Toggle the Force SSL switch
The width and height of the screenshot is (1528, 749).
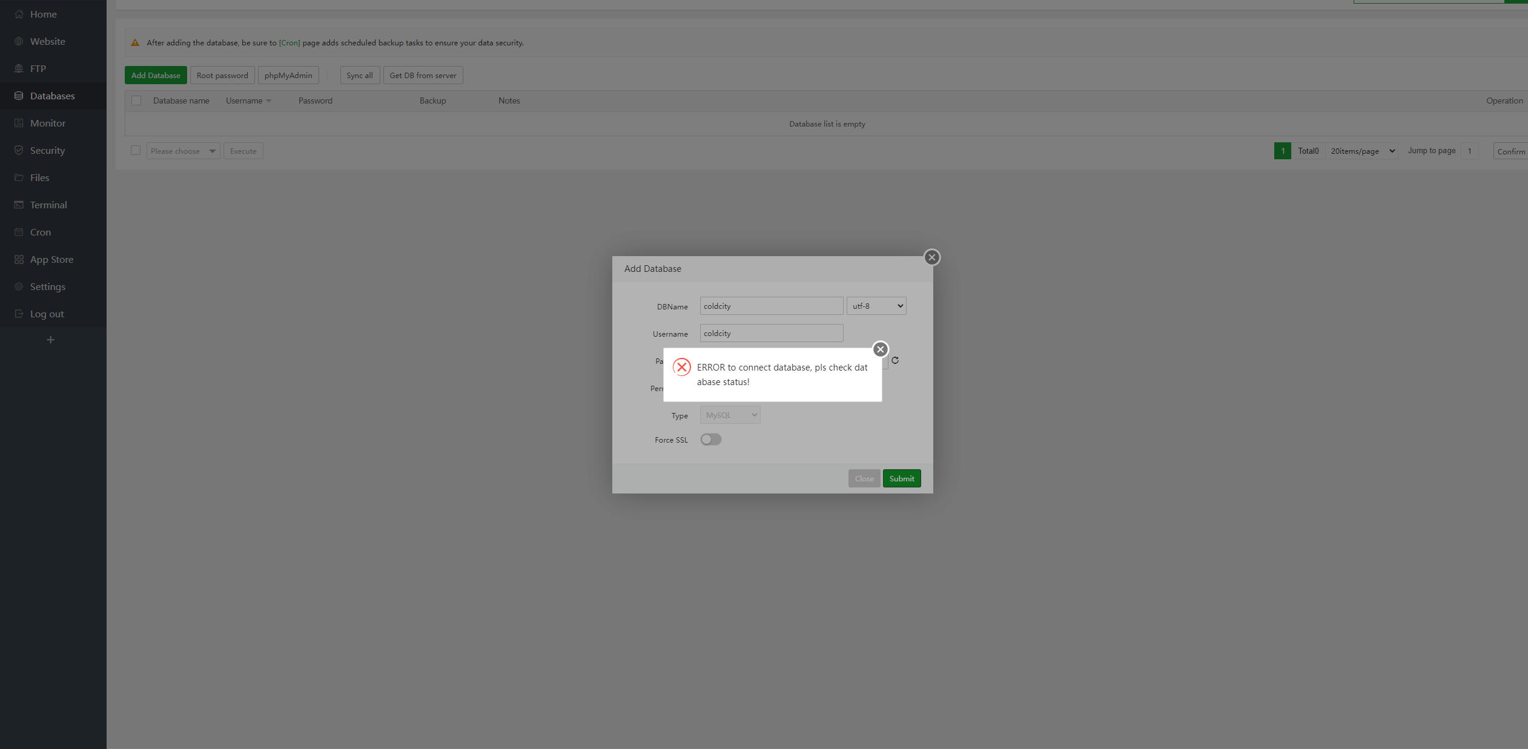click(x=711, y=440)
